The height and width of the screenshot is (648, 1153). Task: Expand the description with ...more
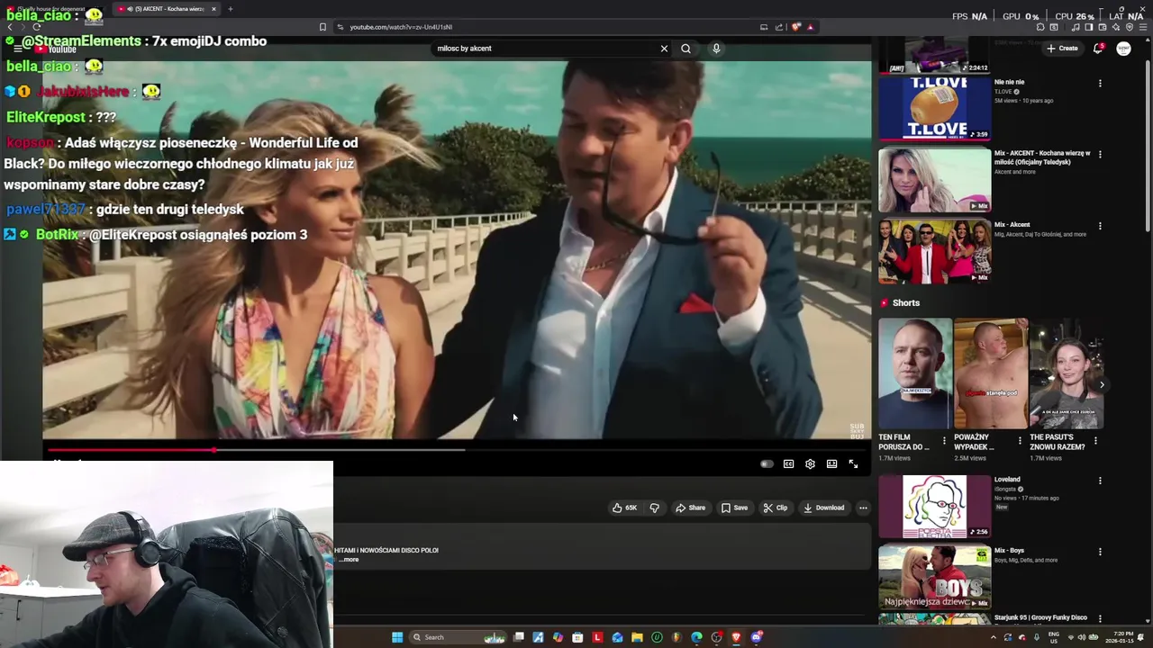(x=349, y=560)
